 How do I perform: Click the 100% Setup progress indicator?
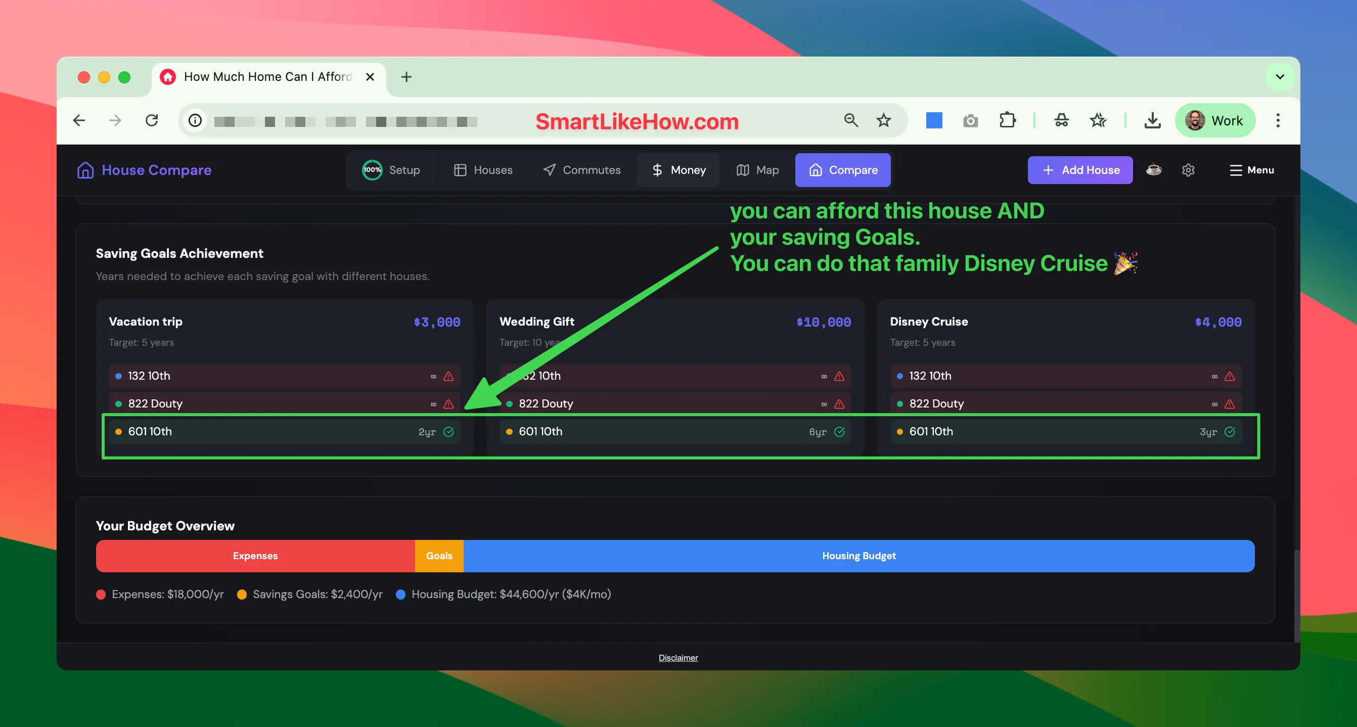[372, 170]
